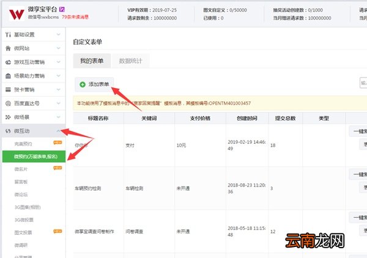
Task: Switch to the 我的表单 tab
Action: tap(92, 61)
